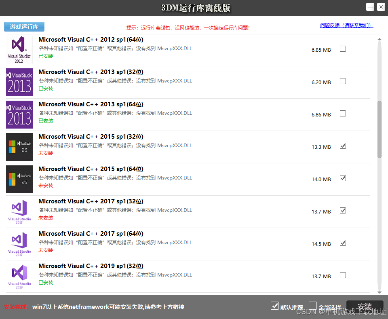Click the Visual Studio 2012 icon (64位)
388x319 pixels.
19,50
